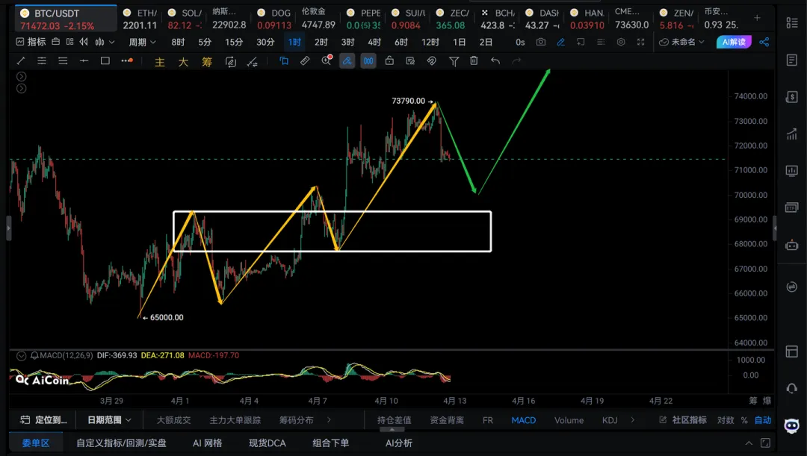This screenshot has width=807, height=456.
Task: Open the 现货DCA bottom tab
Action: [x=267, y=443]
